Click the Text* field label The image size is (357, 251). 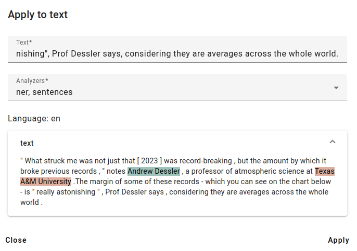[x=24, y=43]
